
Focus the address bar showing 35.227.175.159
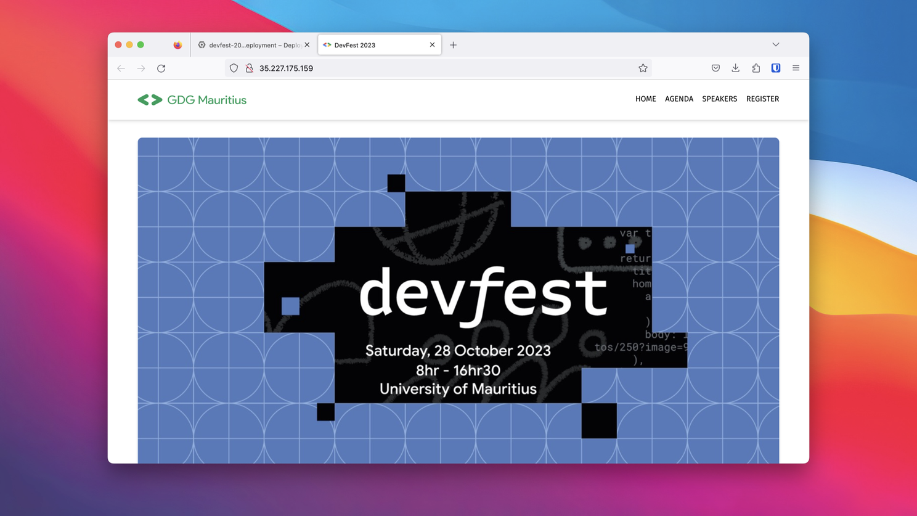438,68
